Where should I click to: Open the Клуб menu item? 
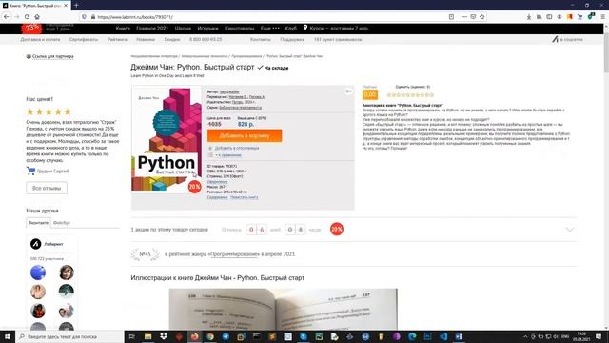[x=290, y=28]
